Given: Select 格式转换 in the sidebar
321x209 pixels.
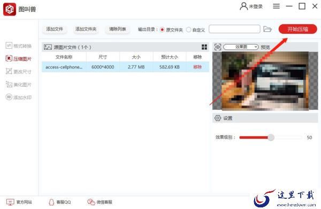Looking at the screenshot, I should click(x=19, y=46).
